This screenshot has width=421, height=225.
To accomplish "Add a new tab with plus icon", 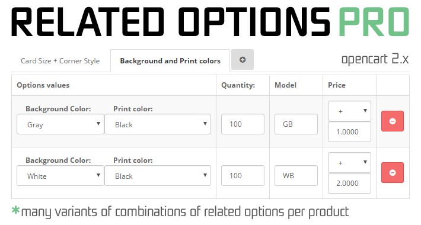I will 242,60.
